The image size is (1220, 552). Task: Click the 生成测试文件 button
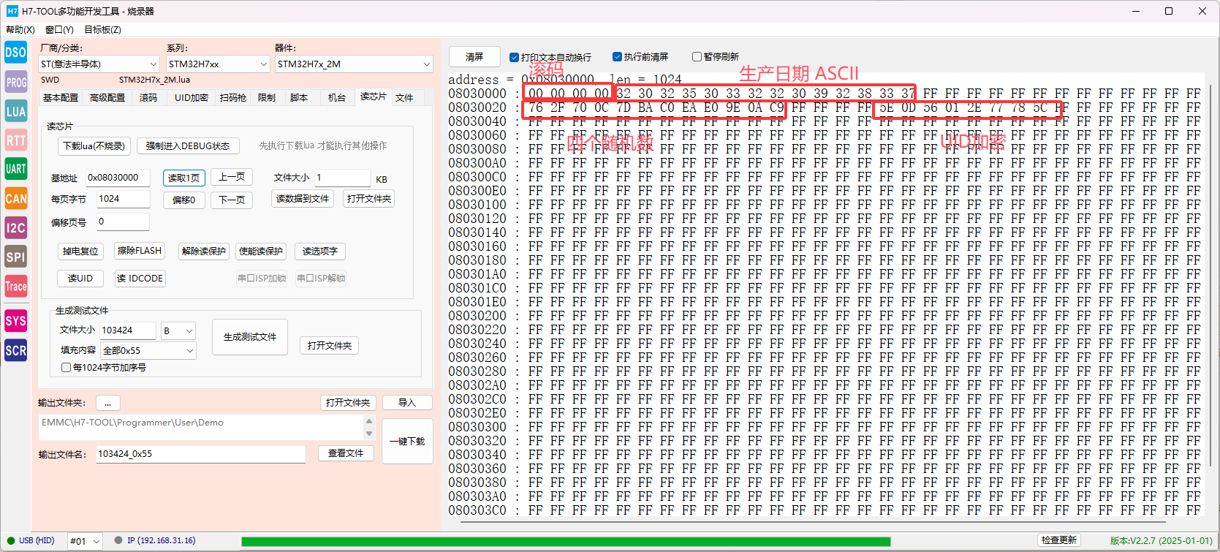(x=250, y=337)
